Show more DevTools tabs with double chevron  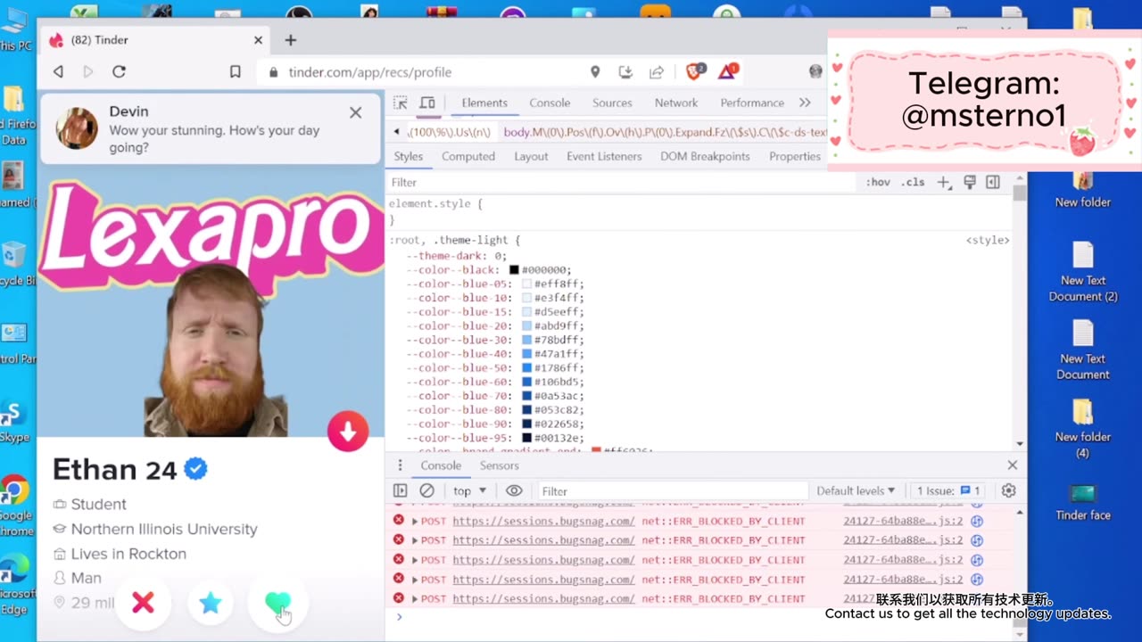805,103
